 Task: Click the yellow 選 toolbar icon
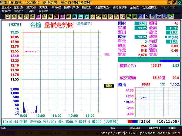32,16
